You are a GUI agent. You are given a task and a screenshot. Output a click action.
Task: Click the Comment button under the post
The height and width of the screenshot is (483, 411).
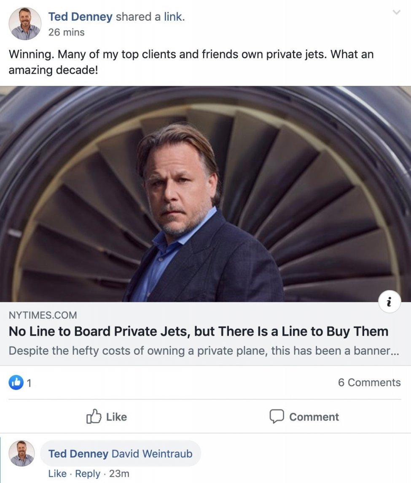coord(304,417)
